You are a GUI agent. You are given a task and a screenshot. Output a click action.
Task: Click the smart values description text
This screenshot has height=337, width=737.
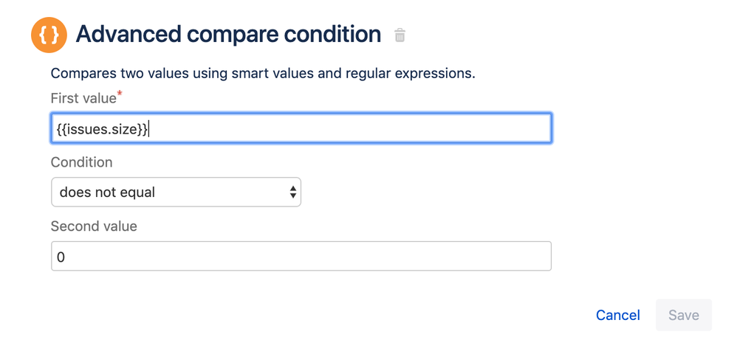click(262, 73)
